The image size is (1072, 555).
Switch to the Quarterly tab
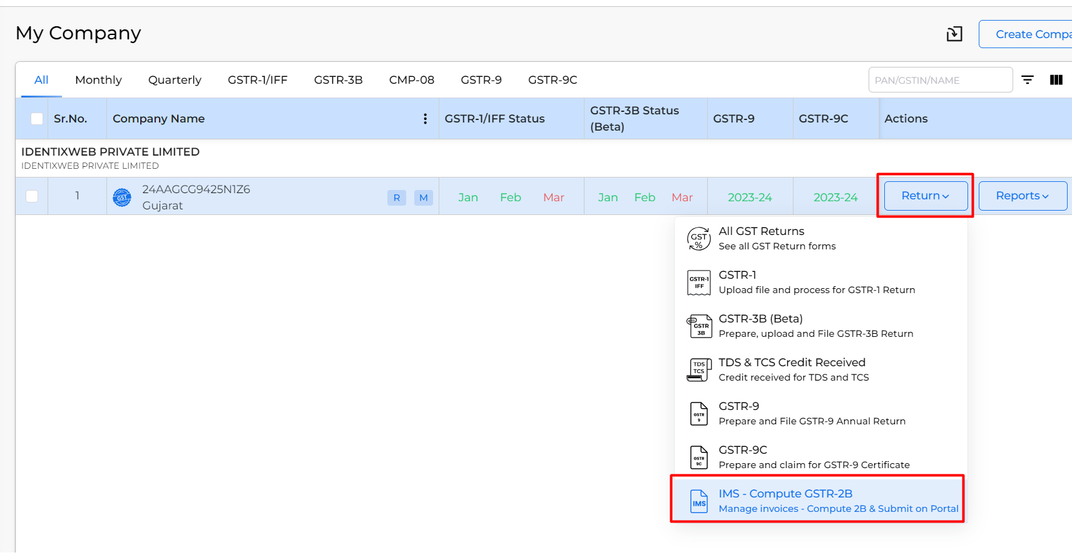(175, 80)
